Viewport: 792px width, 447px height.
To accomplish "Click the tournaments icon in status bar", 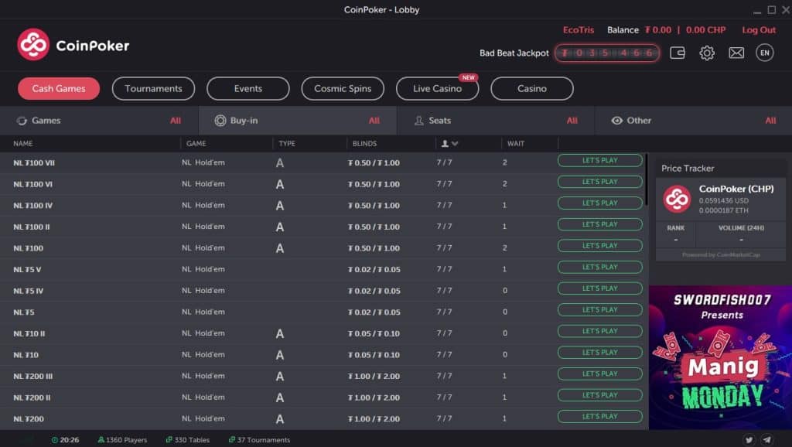I will [232, 440].
